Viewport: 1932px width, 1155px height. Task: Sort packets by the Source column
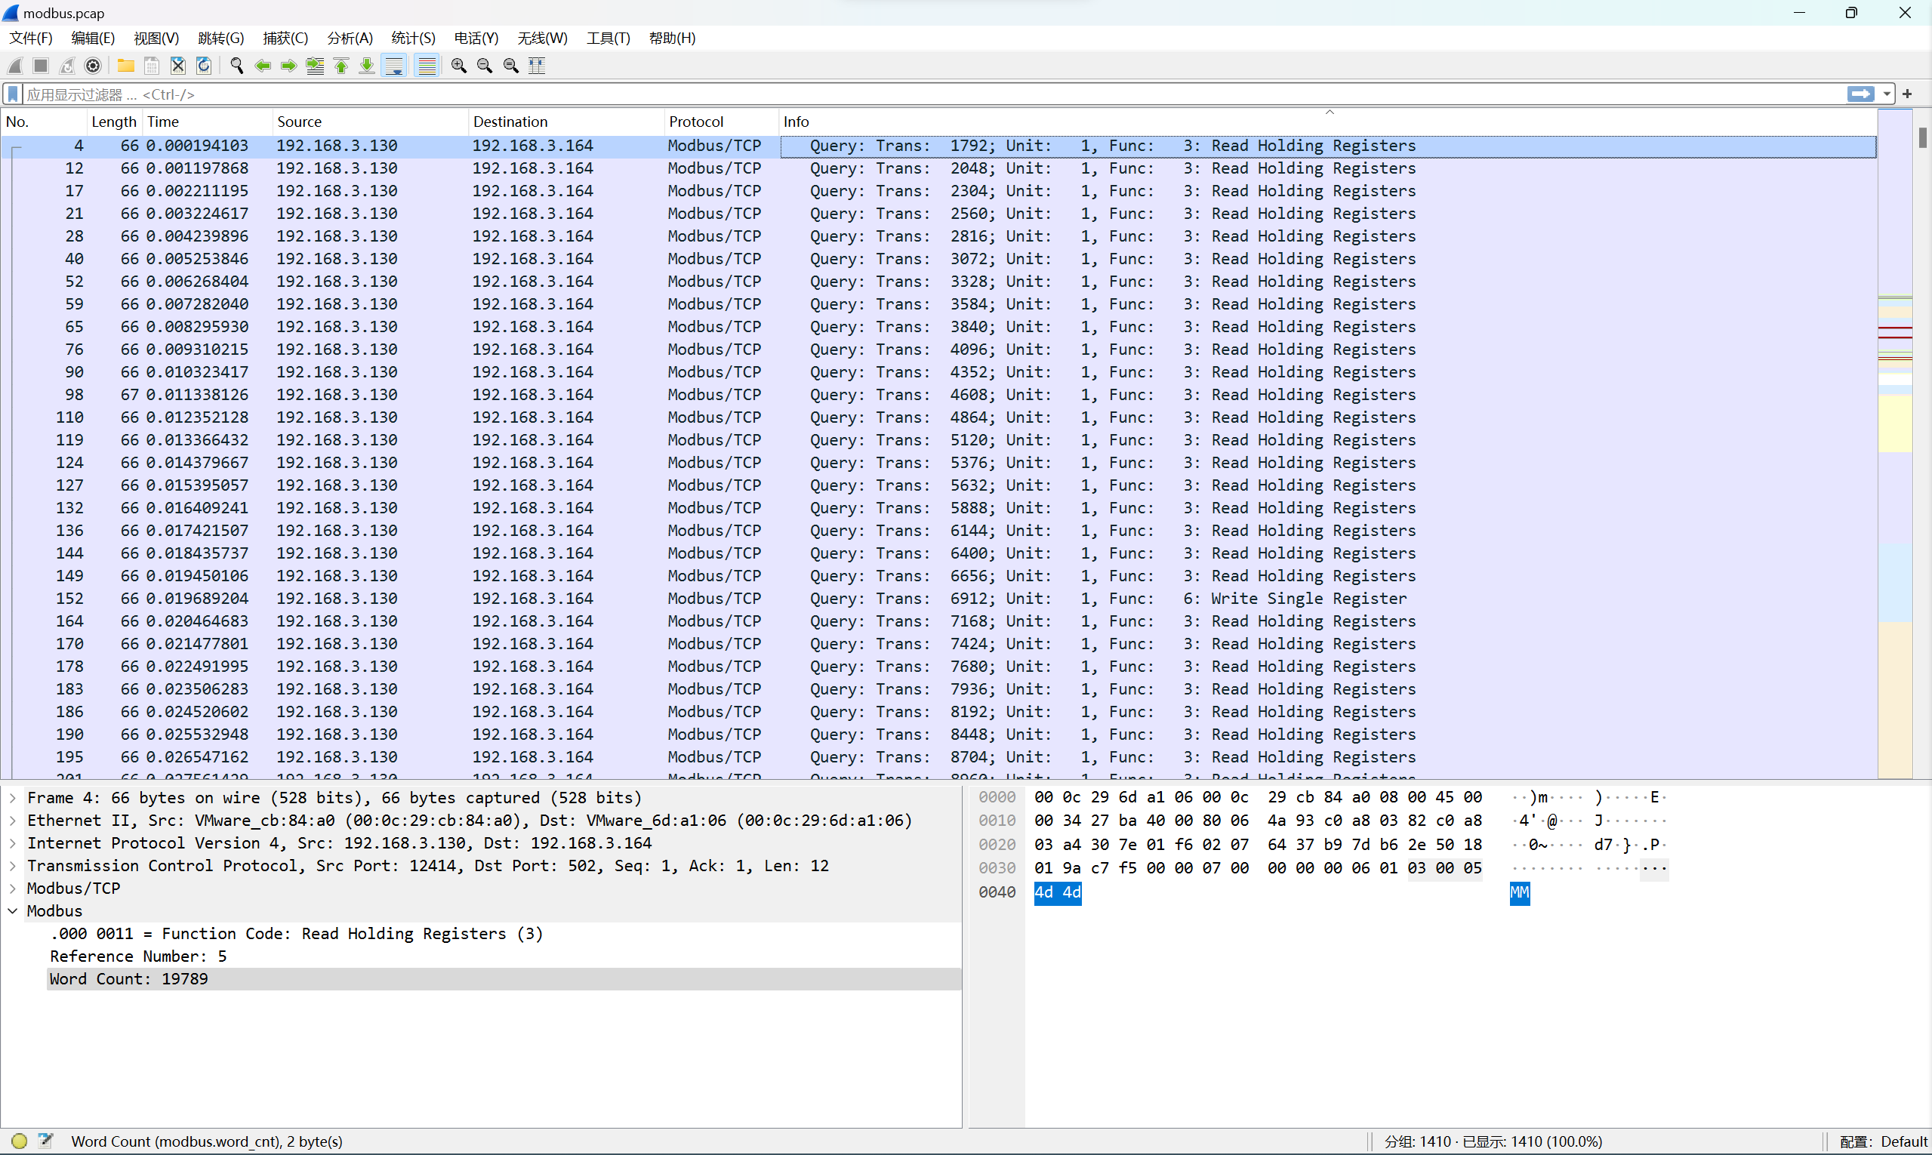pyautogui.click(x=371, y=122)
